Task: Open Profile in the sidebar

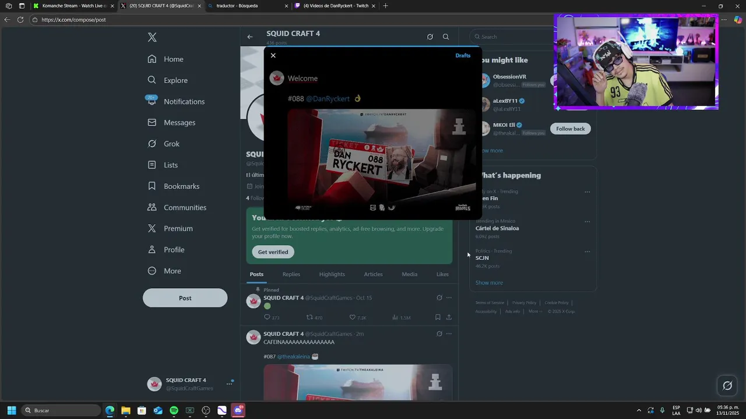Action: point(166,250)
